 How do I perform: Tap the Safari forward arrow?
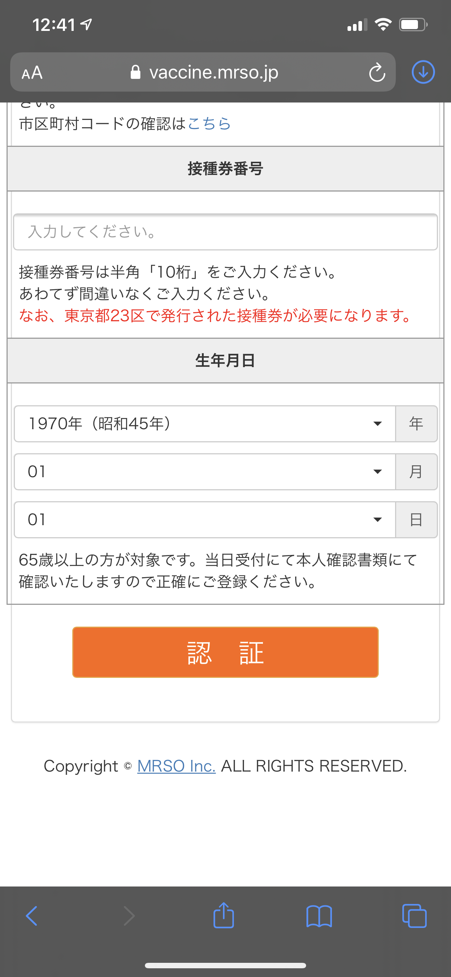(x=129, y=916)
